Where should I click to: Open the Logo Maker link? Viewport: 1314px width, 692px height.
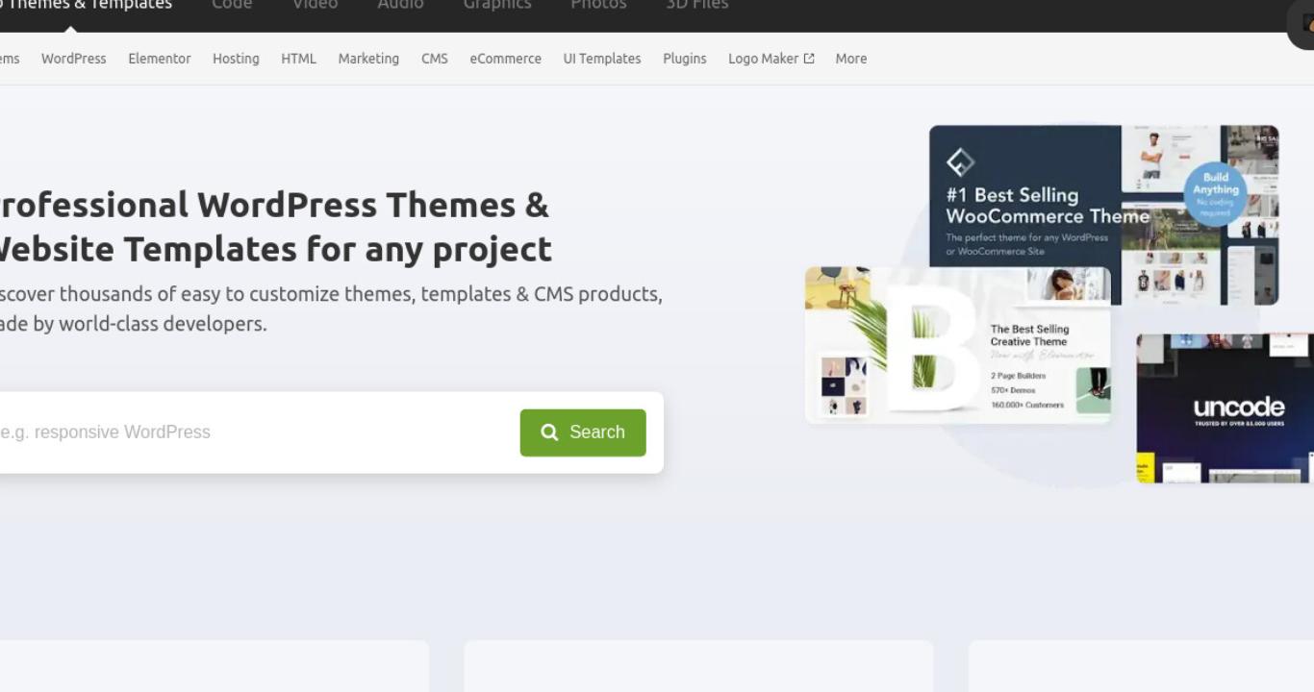click(x=771, y=59)
